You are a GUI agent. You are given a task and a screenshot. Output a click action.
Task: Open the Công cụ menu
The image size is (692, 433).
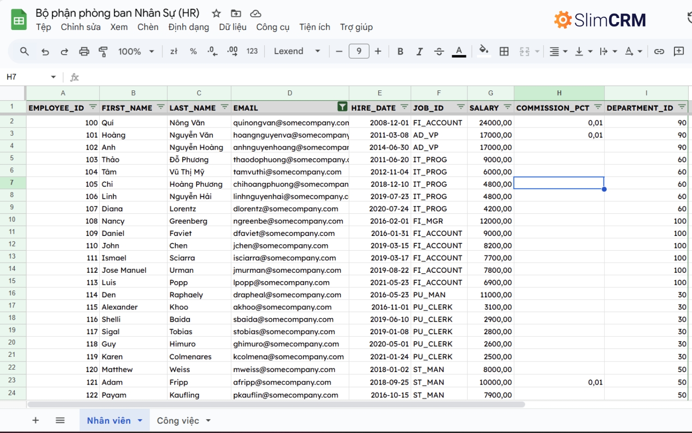coord(273,27)
